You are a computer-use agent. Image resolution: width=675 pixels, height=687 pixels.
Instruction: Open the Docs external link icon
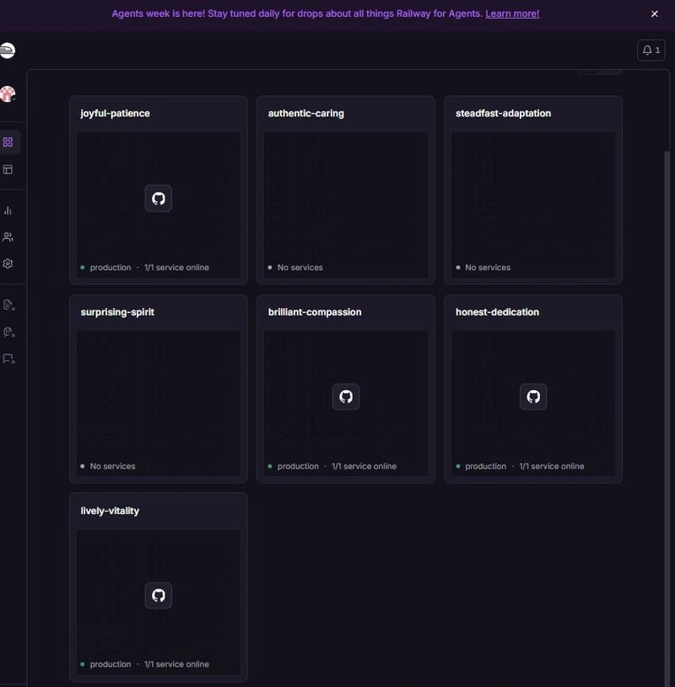click(8, 305)
